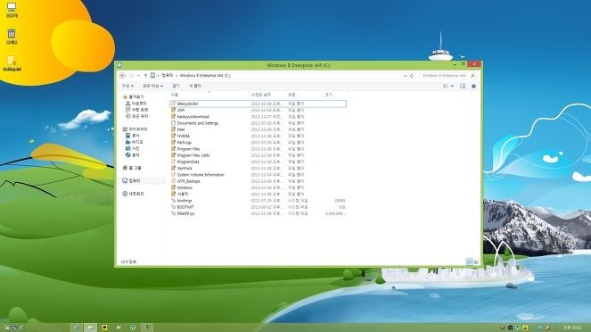Open 최근 위치 in navigation pane
This screenshot has width=591, height=332.
click(136, 116)
